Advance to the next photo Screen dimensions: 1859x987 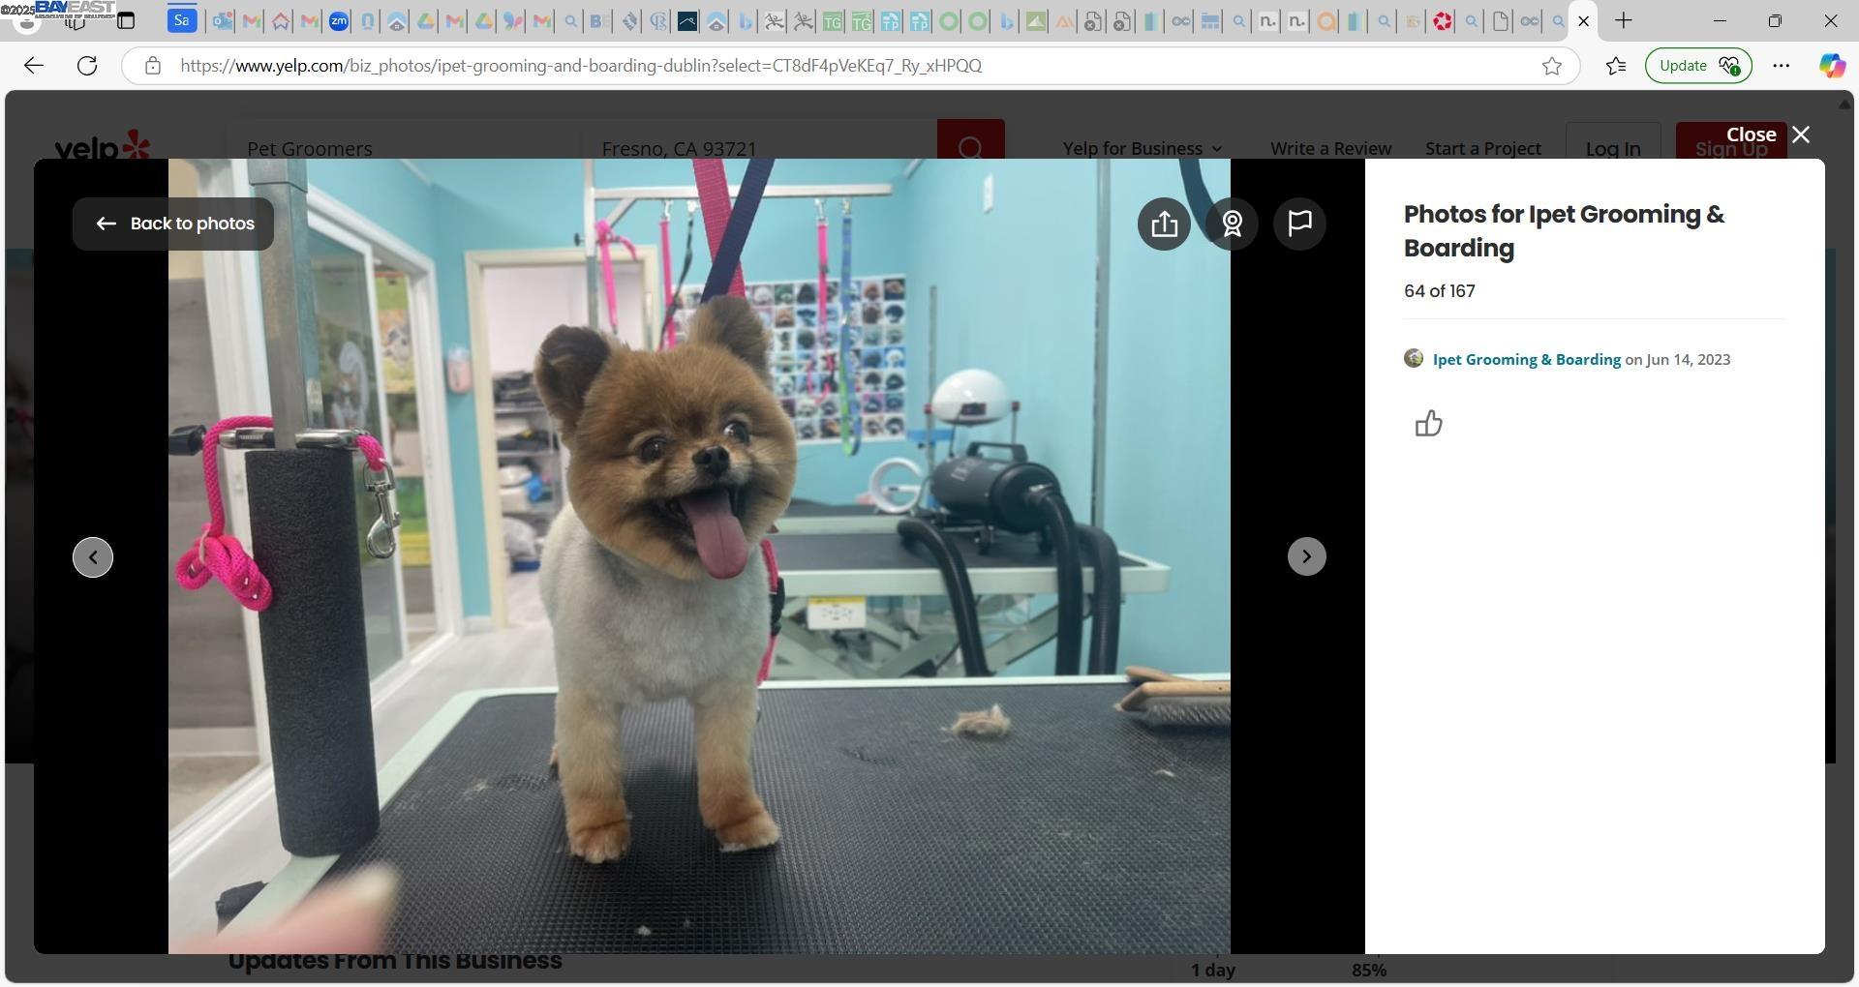(1306, 556)
